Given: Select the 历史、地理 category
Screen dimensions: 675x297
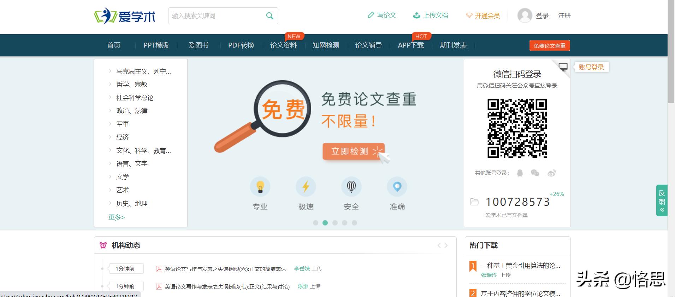Looking at the screenshot, I should coord(132,203).
